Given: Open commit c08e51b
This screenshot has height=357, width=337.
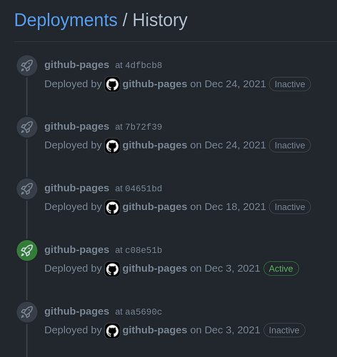Looking at the screenshot, I should [x=144, y=250].
